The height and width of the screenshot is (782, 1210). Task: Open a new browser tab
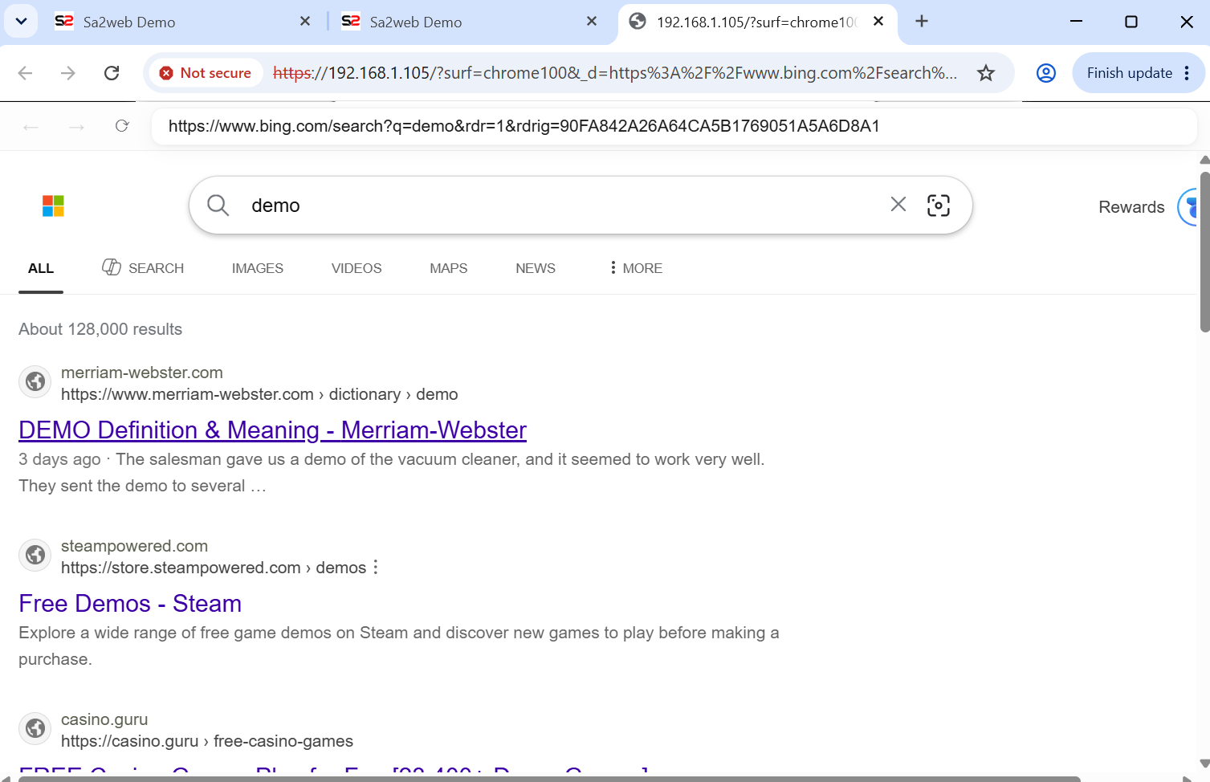click(922, 22)
